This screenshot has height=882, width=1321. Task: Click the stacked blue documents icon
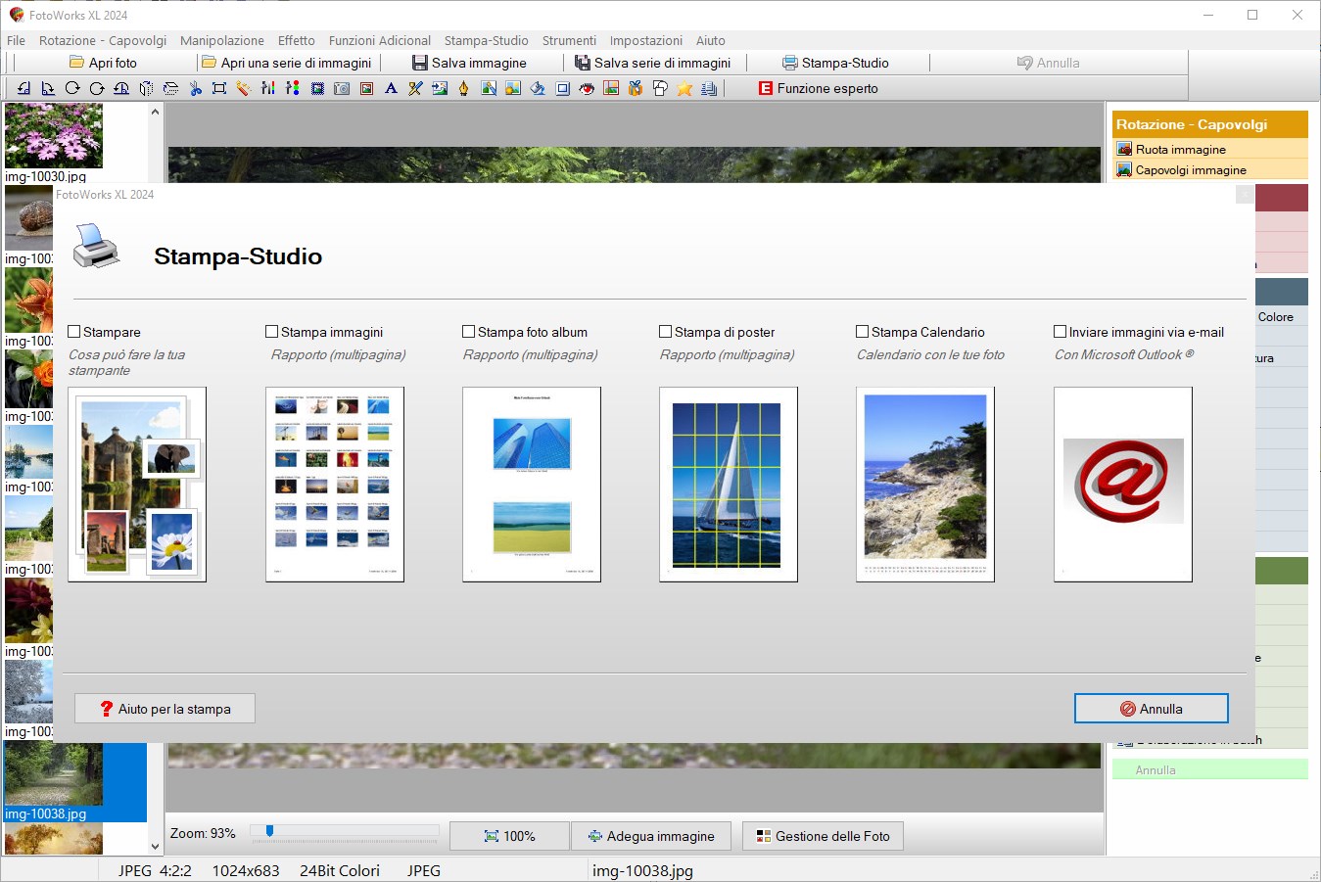pos(709,88)
